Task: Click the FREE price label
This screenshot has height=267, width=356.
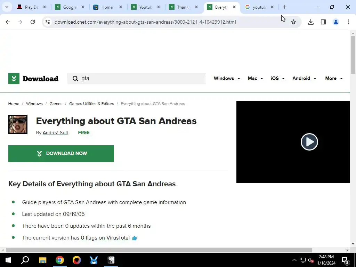Action: (84, 132)
